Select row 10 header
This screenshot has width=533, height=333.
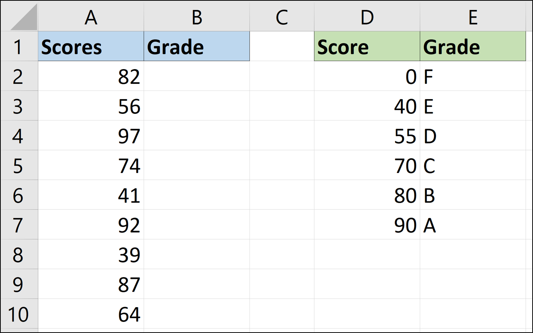point(18,314)
